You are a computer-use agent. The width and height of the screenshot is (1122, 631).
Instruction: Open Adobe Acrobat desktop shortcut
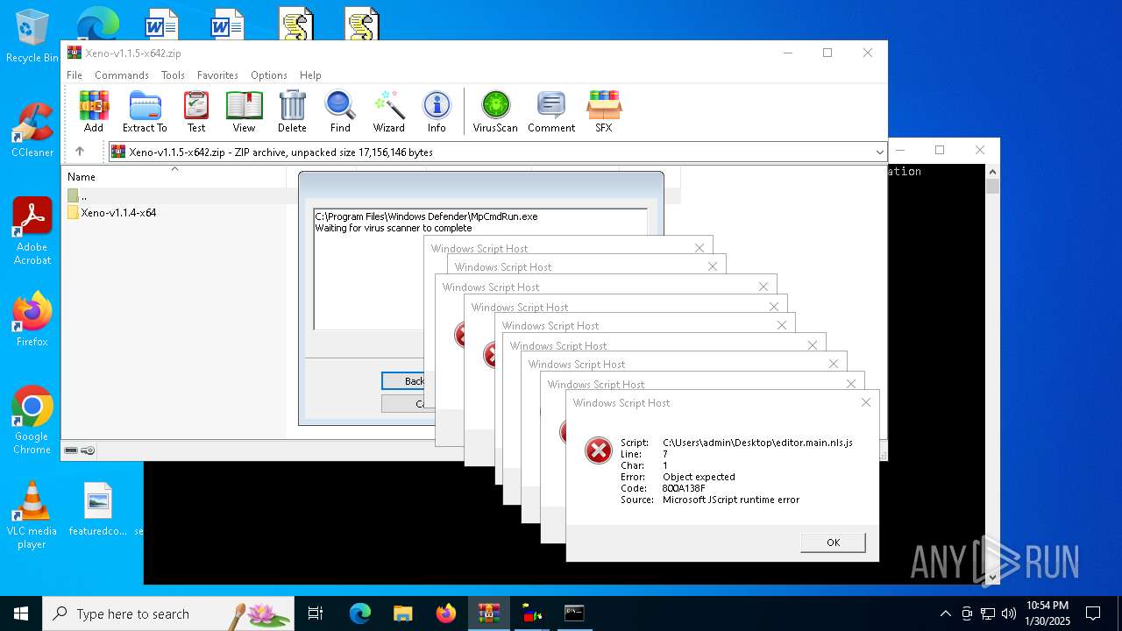[32, 231]
